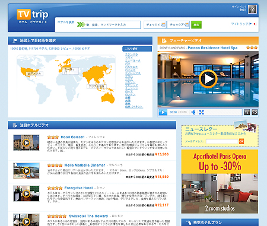267x226 pixels.
Task: Mute the video with speaker icon
Action: click(193, 112)
